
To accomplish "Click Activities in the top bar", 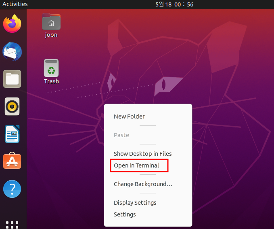I will pyautogui.click(x=15, y=4).
